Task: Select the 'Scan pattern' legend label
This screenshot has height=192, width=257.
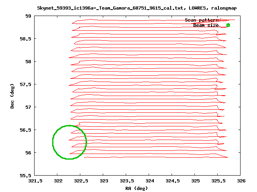Action: coord(202,20)
